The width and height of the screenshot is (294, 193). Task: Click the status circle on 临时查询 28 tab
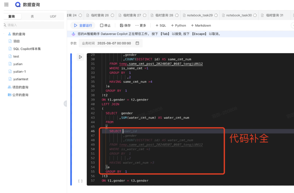(177, 15)
